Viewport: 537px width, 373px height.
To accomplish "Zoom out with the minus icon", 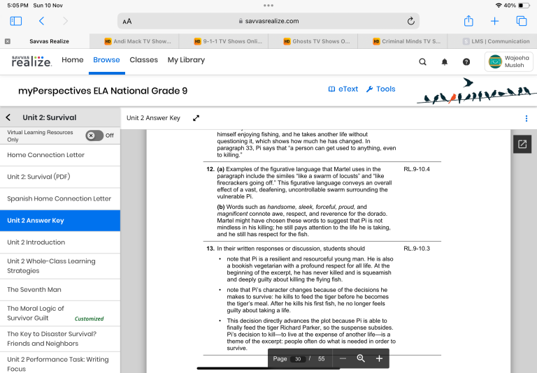I will tap(343, 358).
